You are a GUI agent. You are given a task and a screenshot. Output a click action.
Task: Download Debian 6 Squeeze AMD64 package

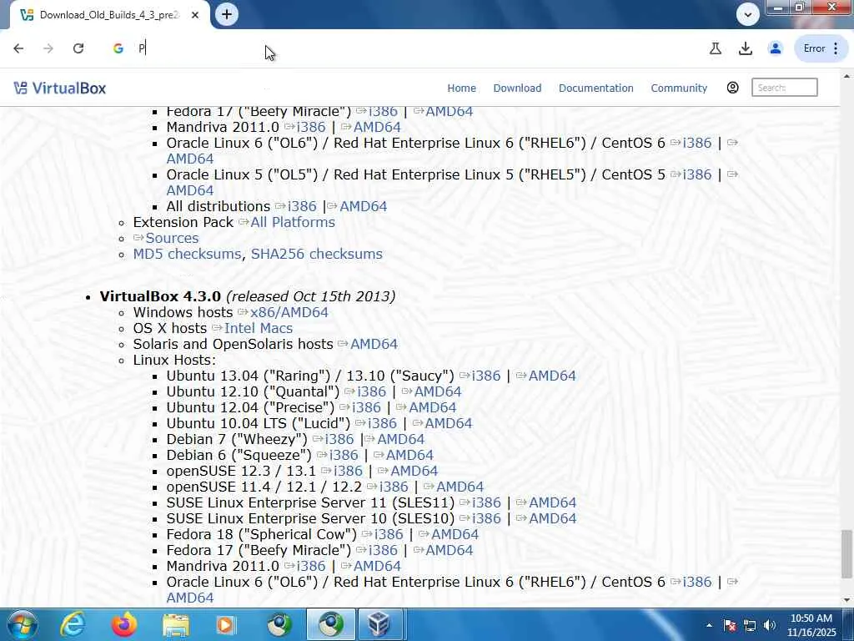pos(409,455)
